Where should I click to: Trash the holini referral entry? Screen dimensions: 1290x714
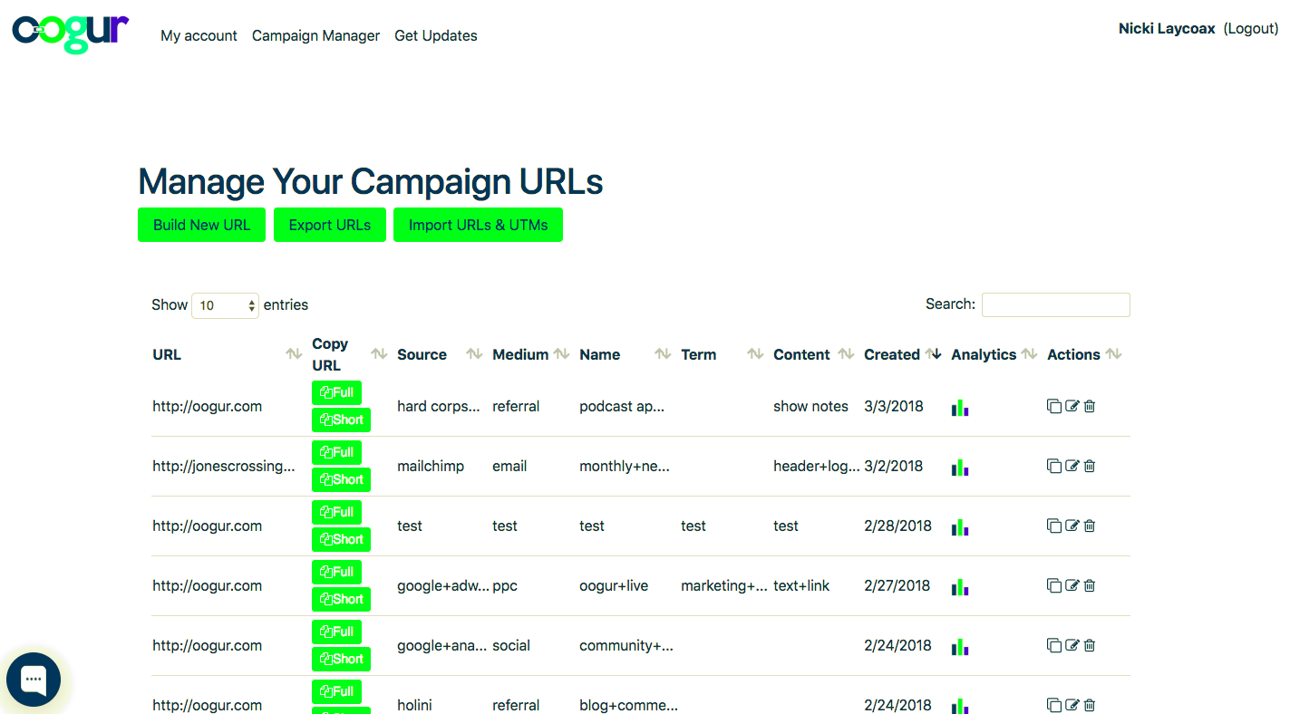click(1089, 705)
